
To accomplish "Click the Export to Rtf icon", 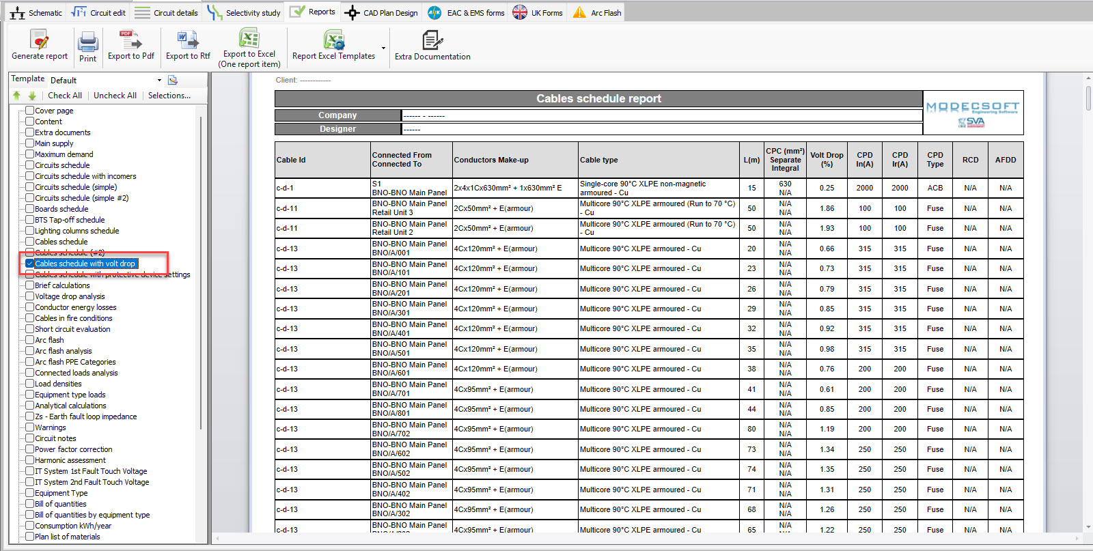I will (188, 39).
